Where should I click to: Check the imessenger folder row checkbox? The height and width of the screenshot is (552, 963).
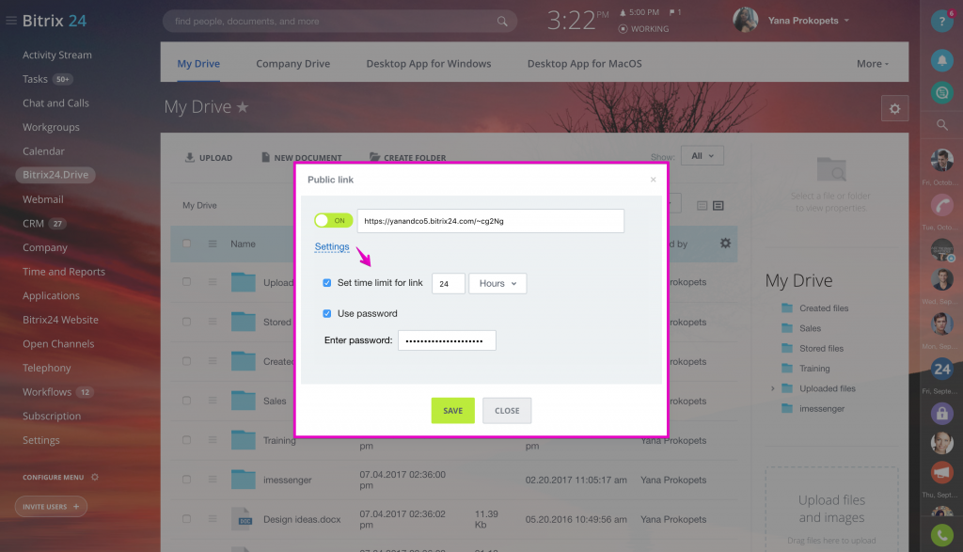[187, 480]
